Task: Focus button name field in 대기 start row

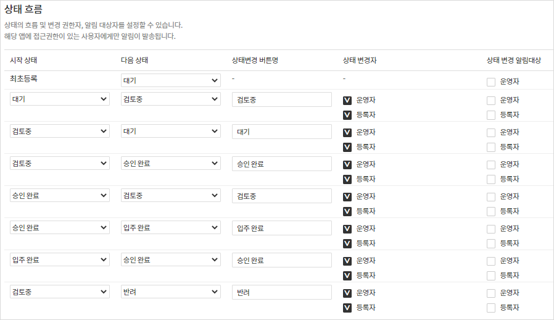Action: point(281,99)
